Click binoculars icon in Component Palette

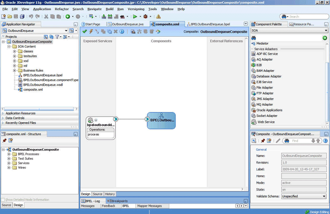tap(253, 38)
